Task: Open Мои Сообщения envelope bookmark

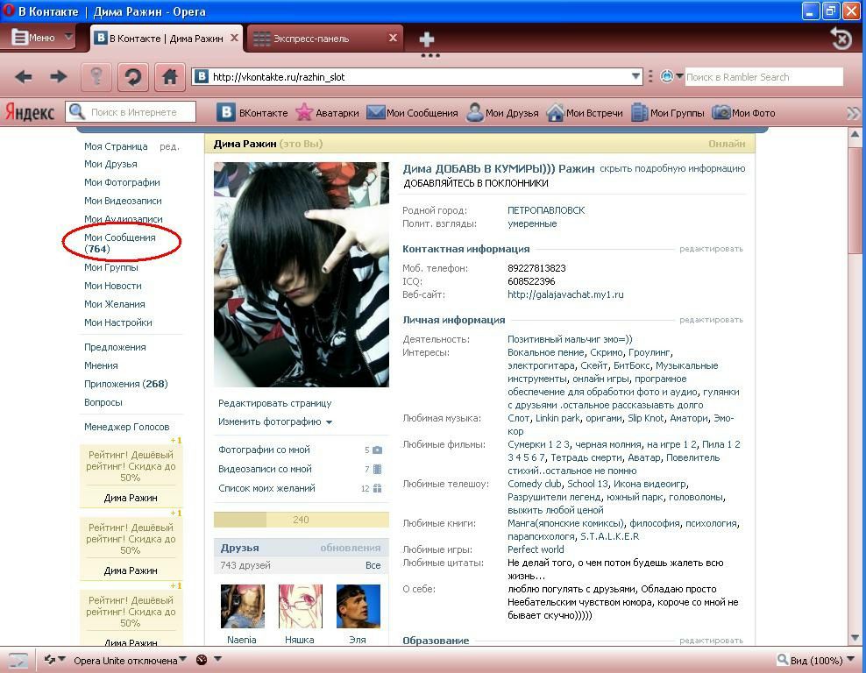Action: (x=375, y=113)
